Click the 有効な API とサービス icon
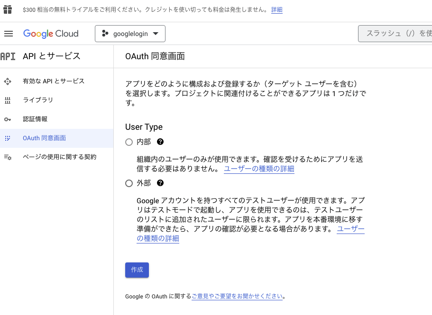This screenshot has width=432, height=315. point(8,81)
